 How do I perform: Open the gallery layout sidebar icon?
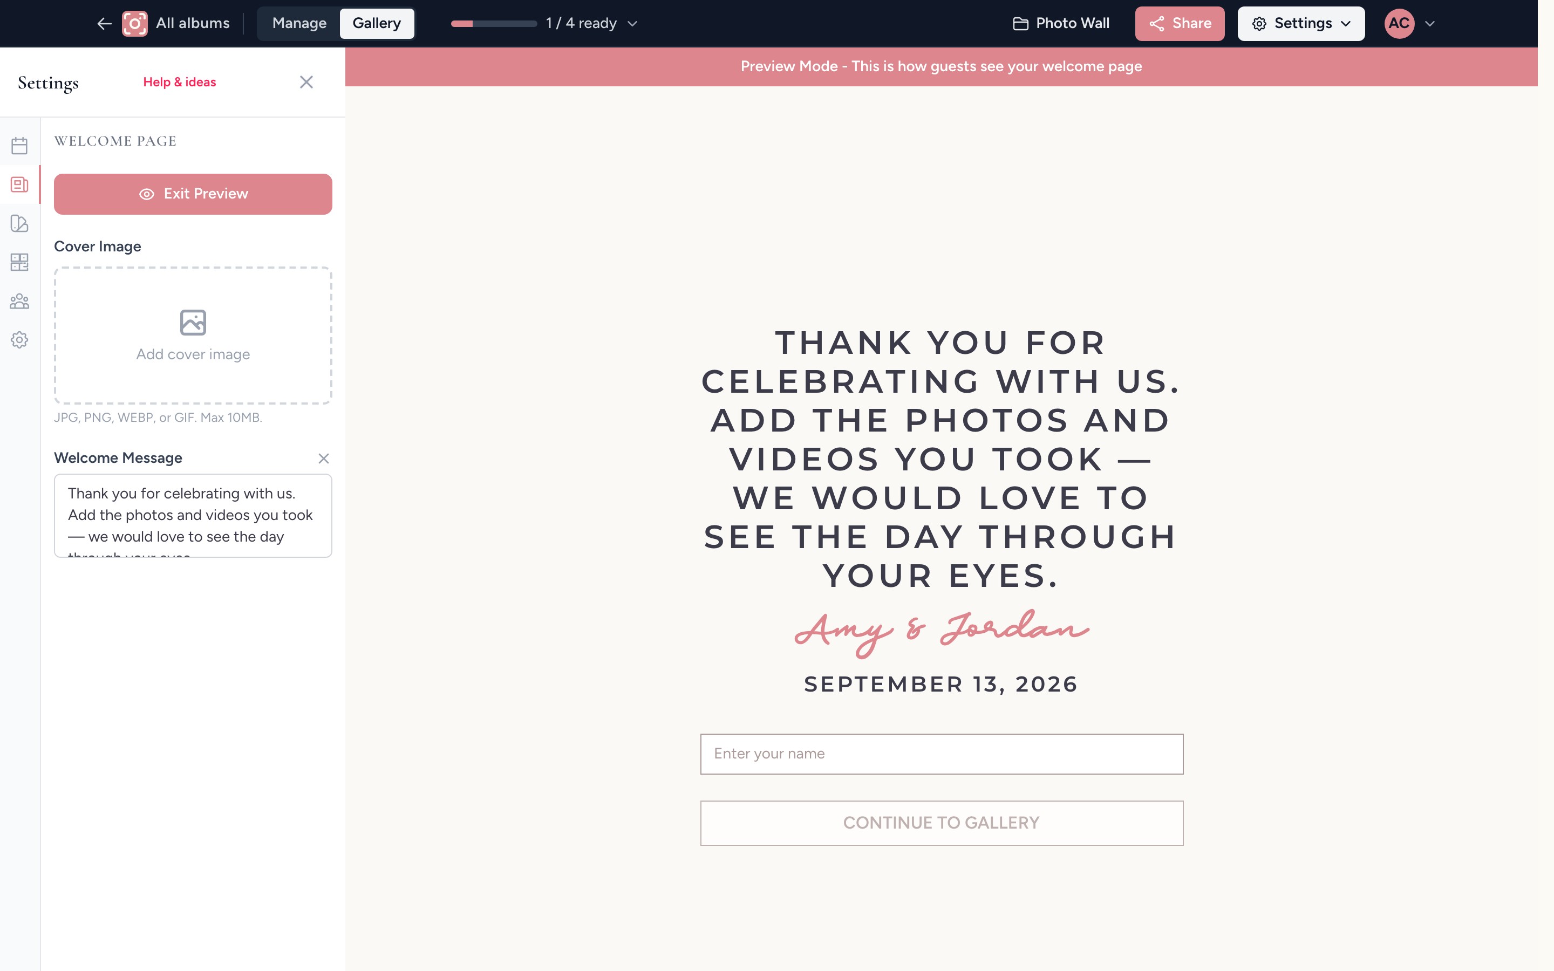[x=19, y=262]
